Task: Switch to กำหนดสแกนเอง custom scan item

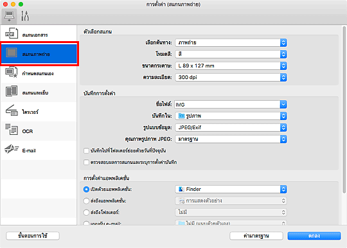Action: coord(39,73)
